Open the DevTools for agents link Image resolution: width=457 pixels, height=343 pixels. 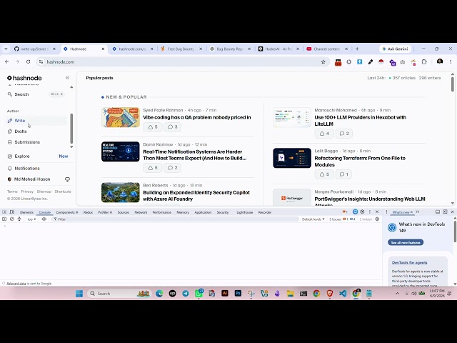[409, 262]
